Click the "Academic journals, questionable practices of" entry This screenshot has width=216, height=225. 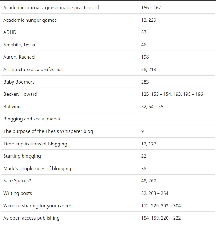click(x=51, y=8)
